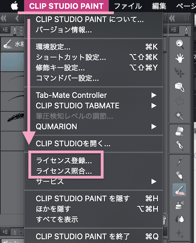This screenshot has height=243, width=196.
Task: Open コマンドバー設定...
Action: point(93,78)
